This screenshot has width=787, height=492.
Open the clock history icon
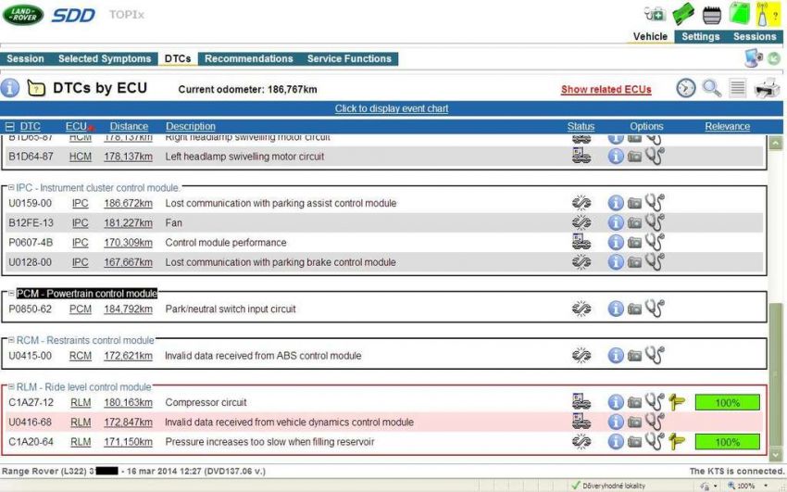tap(685, 89)
